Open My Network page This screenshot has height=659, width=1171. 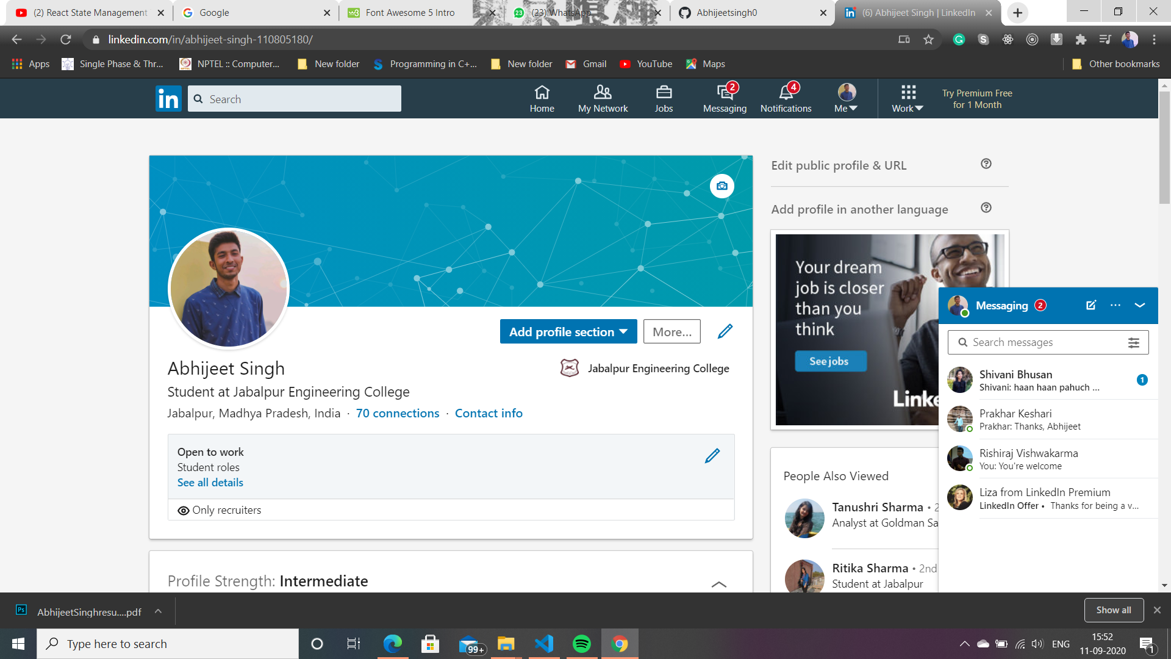603,99
